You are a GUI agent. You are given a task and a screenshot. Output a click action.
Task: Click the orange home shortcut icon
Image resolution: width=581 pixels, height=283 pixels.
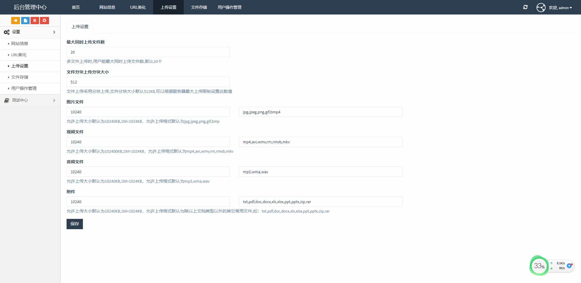[15, 21]
